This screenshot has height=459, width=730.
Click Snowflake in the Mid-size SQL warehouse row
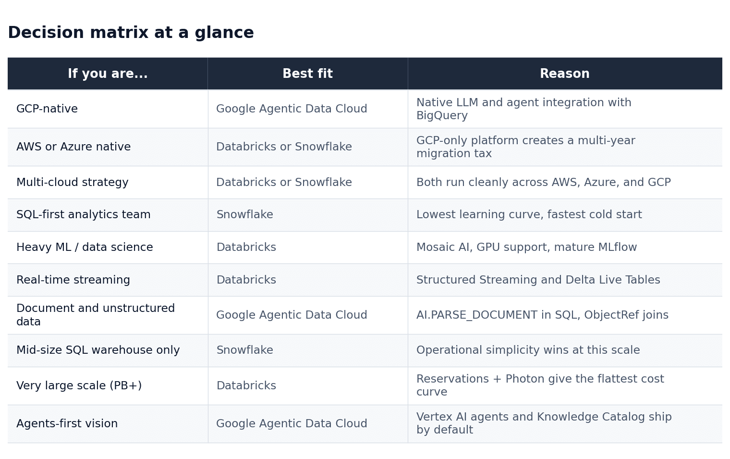pyautogui.click(x=244, y=350)
